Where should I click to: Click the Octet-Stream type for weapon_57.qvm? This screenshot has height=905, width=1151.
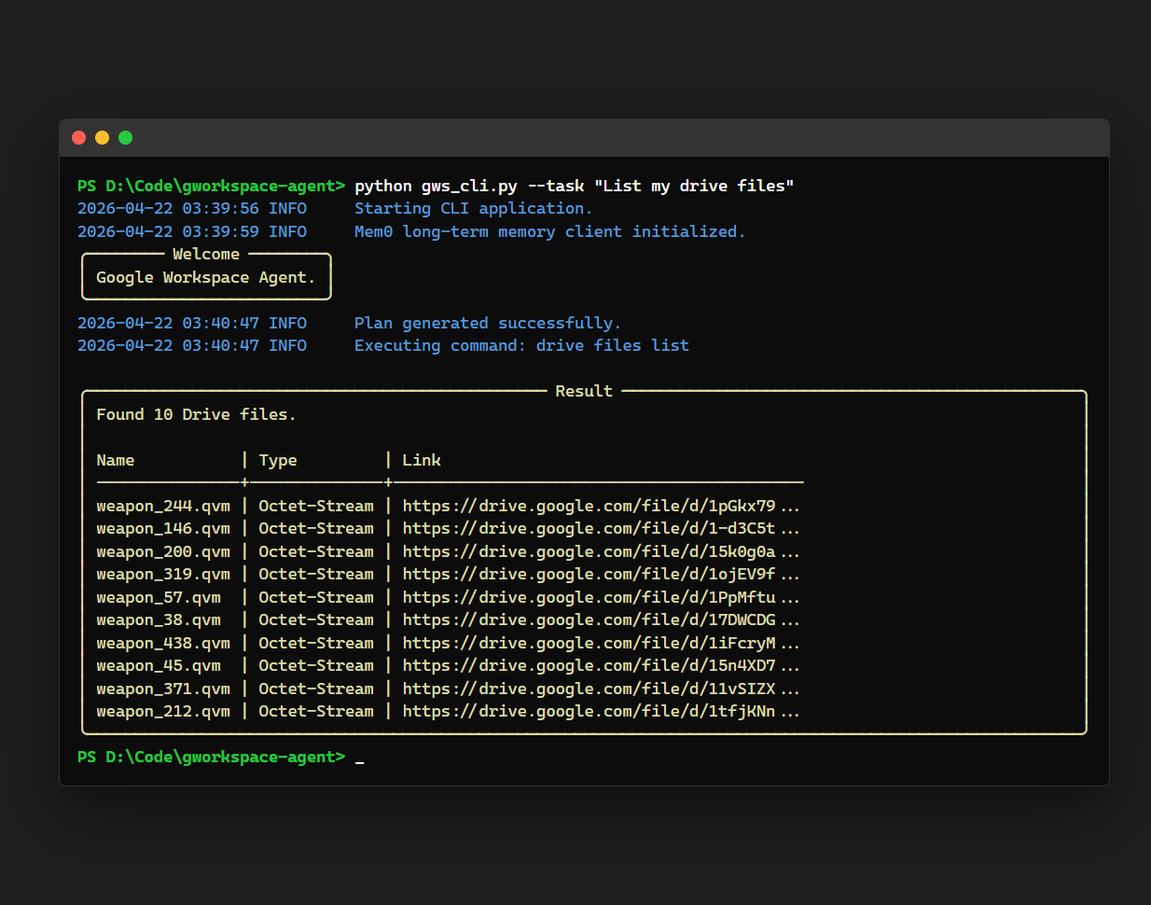tap(316, 597)
